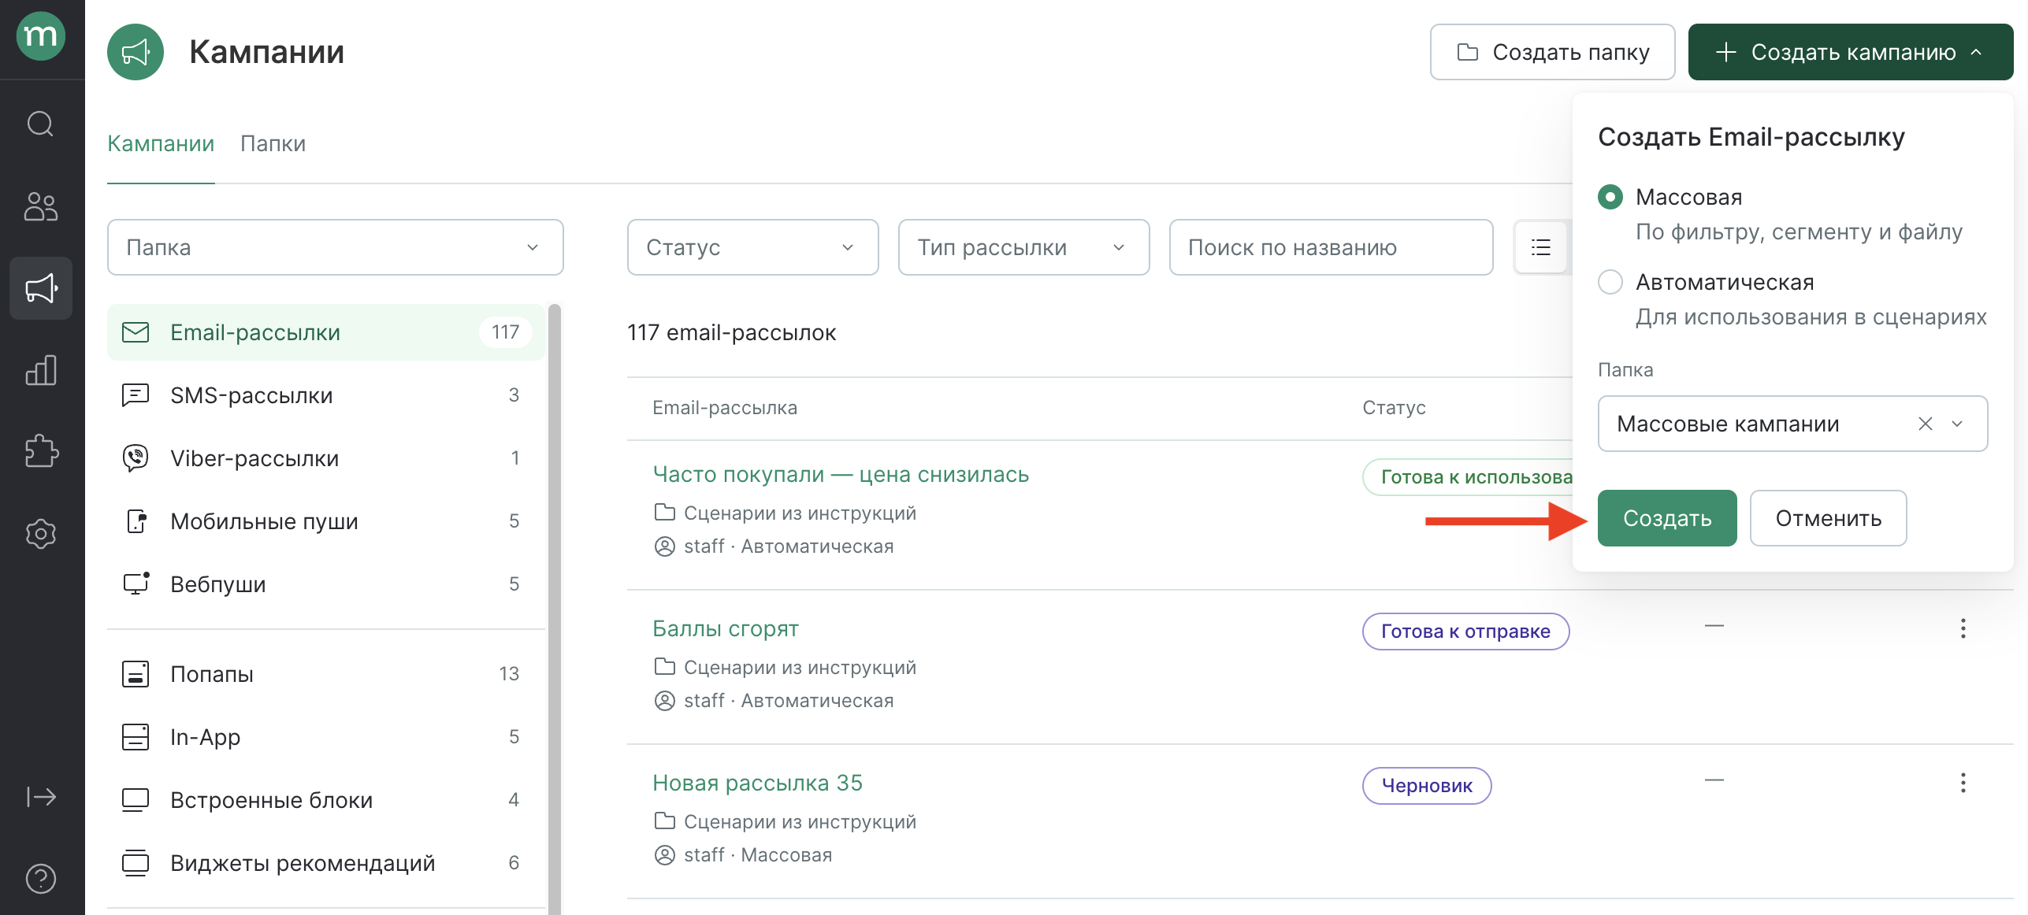Open the Тип рассылки dropdown

(x=1024, y=247)
